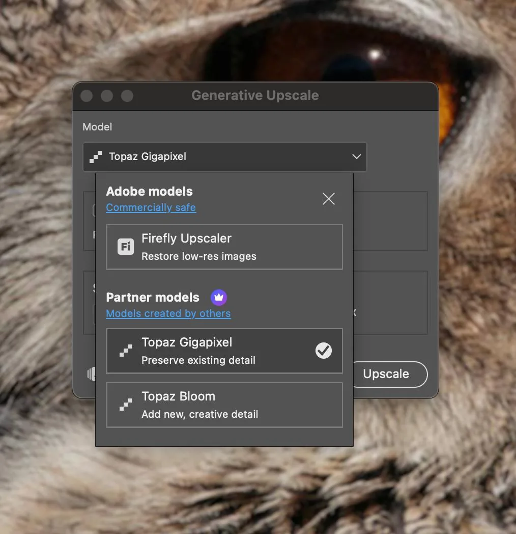Click 'Add new, creative detail' description
The height and width of the screenshot is (534, 516).
(x=199, y=414)
